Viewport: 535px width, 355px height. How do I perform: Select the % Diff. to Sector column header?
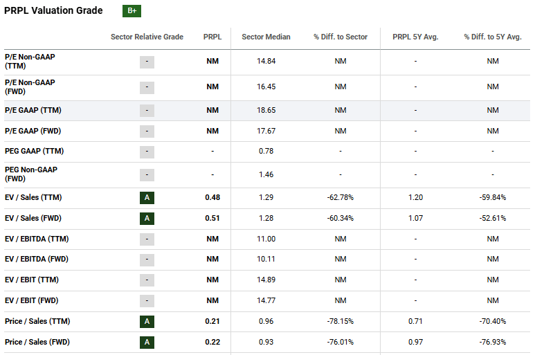point(340,37)
